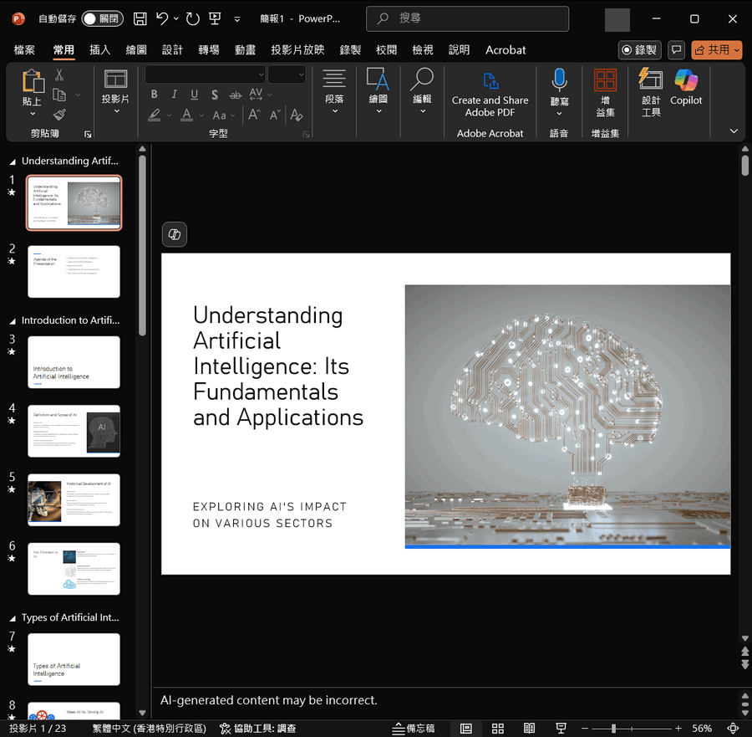Viewport: 752px width, 737px height.
Task: Click the 共用 (Share) button
Action: coord(716,50)
